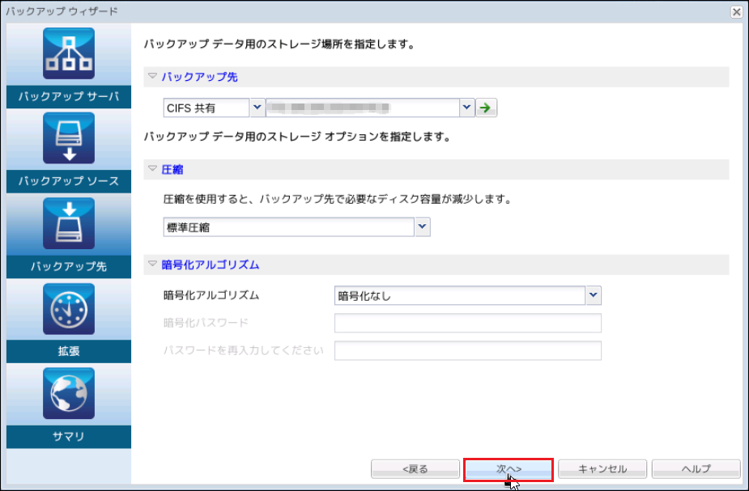The height and width of the screenshot is (491, 749).
Task: Click the compression description text about disk capacity
Action: 337,199
